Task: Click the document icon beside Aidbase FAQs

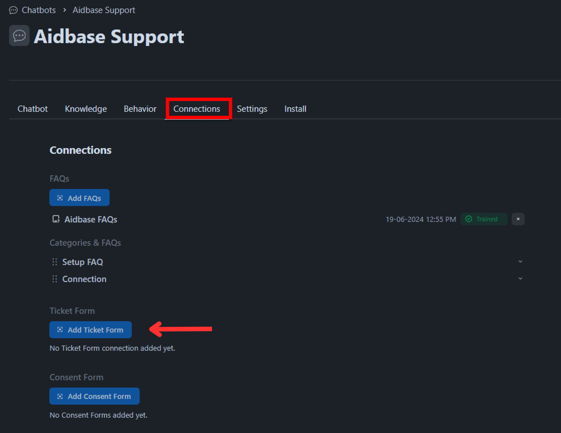Action: point(56,219)
